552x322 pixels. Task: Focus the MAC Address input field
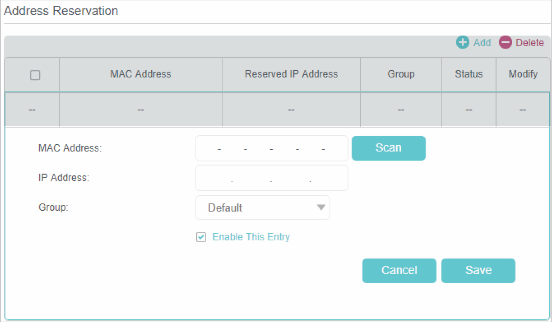click(271, 148)
